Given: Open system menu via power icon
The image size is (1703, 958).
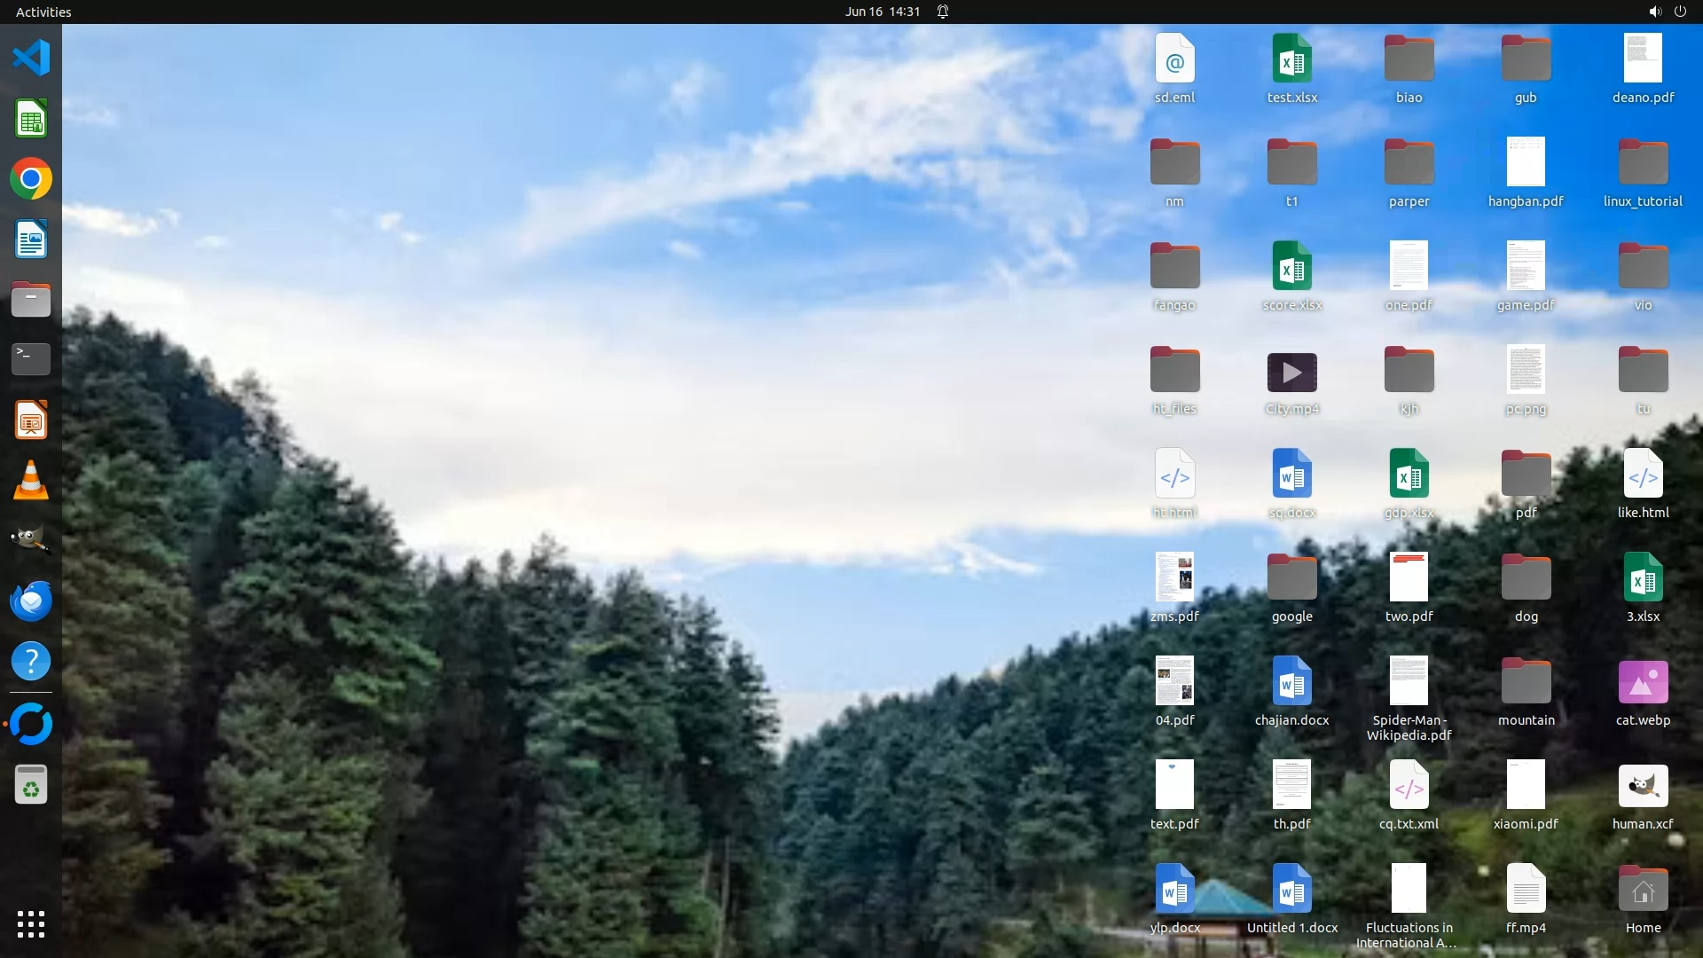Looking at the screenshot, I should tap(1680, 12).
